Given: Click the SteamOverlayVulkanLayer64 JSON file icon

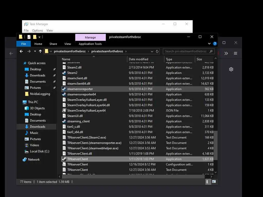Looking at the screenshot, I should pyautogui.click(x=64, y=110).
